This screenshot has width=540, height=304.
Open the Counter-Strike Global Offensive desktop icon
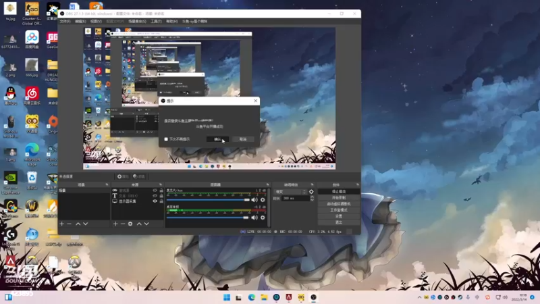pyautogui.click(x=32, y=13)
